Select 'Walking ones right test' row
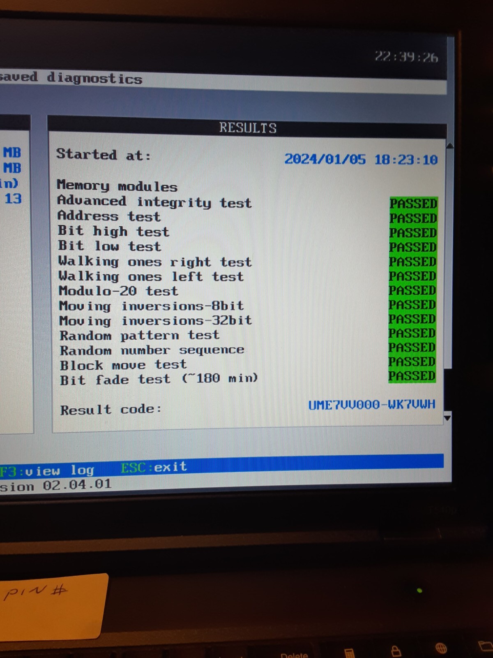The width and height of the screenshot is (493, 658). coord(247,262)
